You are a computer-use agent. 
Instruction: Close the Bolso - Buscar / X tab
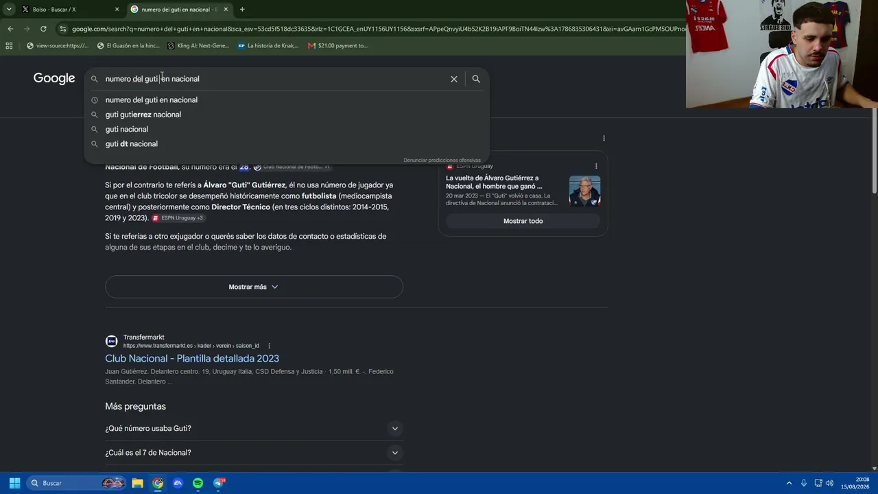pos(117,10)
